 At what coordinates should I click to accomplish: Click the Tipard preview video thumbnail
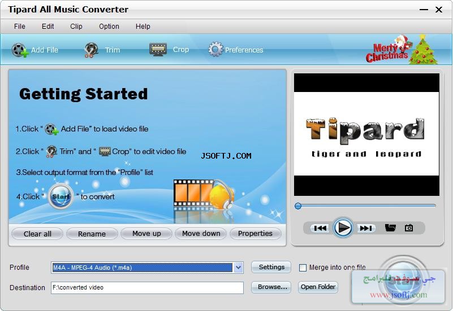tap(366, 134)
